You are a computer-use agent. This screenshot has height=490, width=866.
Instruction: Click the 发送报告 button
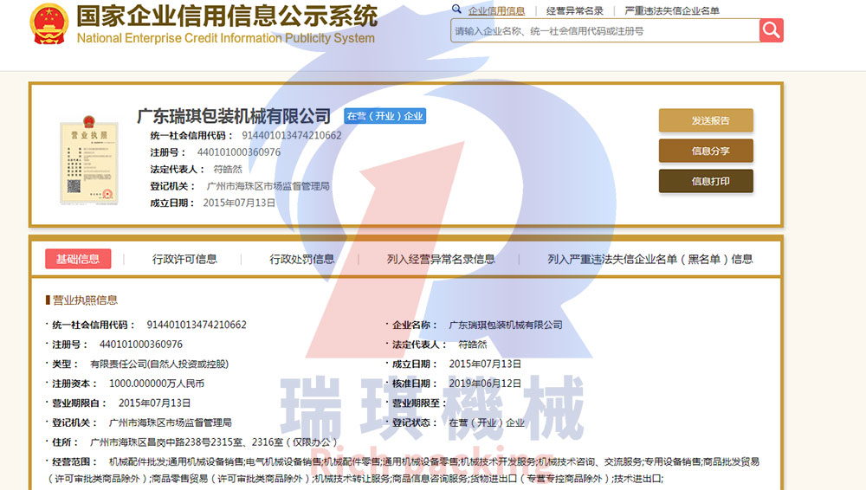click(706, 120)
